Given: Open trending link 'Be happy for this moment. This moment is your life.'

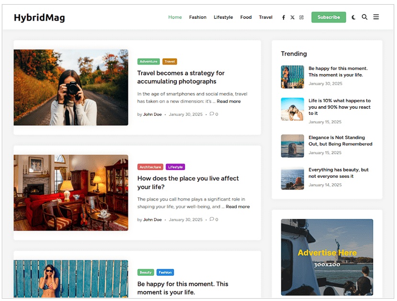Looking at the screenshot, I should click(x=338, y=72).
